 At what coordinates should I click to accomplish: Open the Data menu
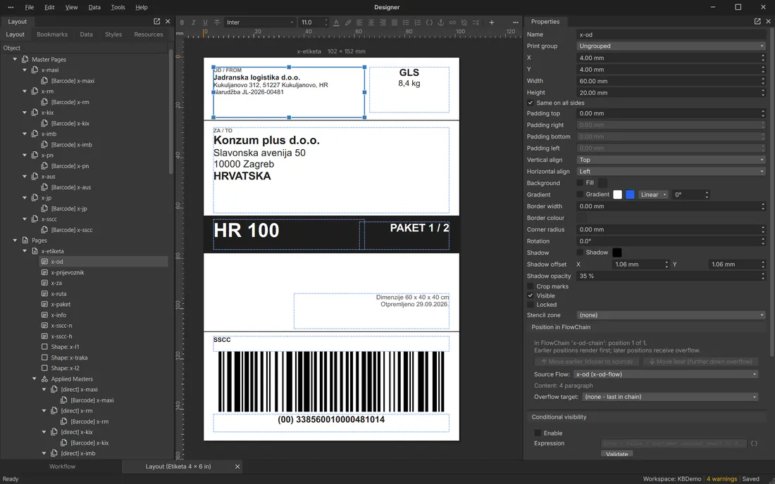tap(94, 8)
